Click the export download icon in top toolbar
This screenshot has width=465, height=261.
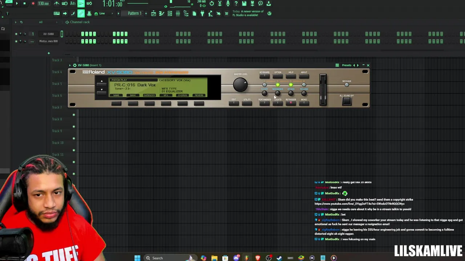click(268, 4)
